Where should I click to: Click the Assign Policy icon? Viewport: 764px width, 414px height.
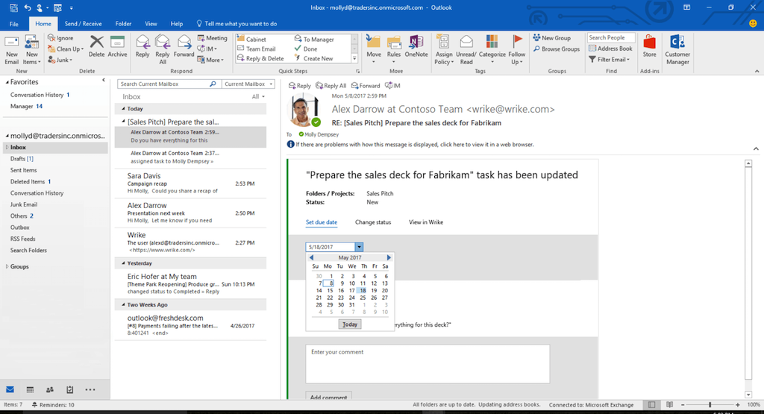tap(443, 43)
